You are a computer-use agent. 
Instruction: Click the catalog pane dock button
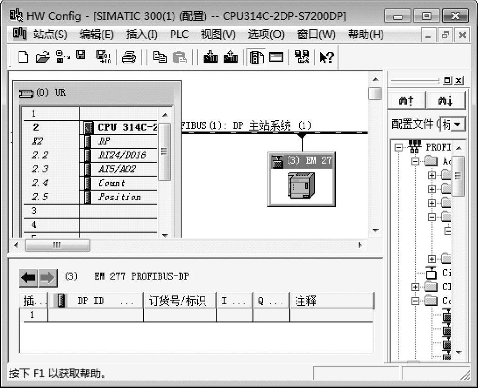click(447, 80)
